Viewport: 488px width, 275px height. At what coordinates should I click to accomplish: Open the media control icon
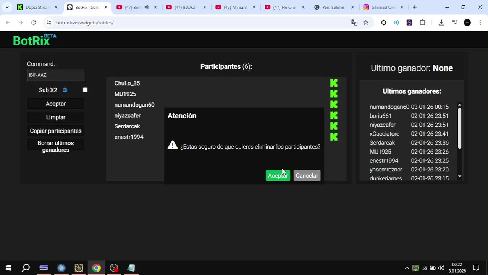pyautogui.click(x=454, y=23)
